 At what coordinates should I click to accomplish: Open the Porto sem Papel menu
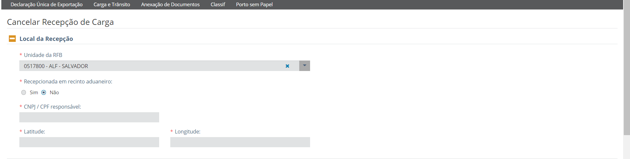(x=254, y=5)
